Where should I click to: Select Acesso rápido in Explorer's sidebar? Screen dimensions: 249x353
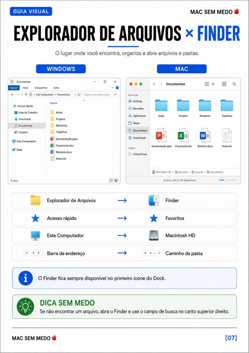(23, 106)
